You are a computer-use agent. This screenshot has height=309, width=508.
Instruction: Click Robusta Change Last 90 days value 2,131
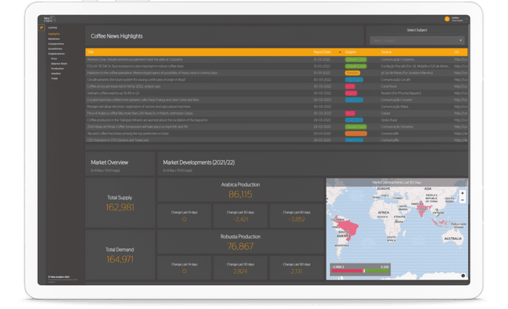[x=297, y=271]
